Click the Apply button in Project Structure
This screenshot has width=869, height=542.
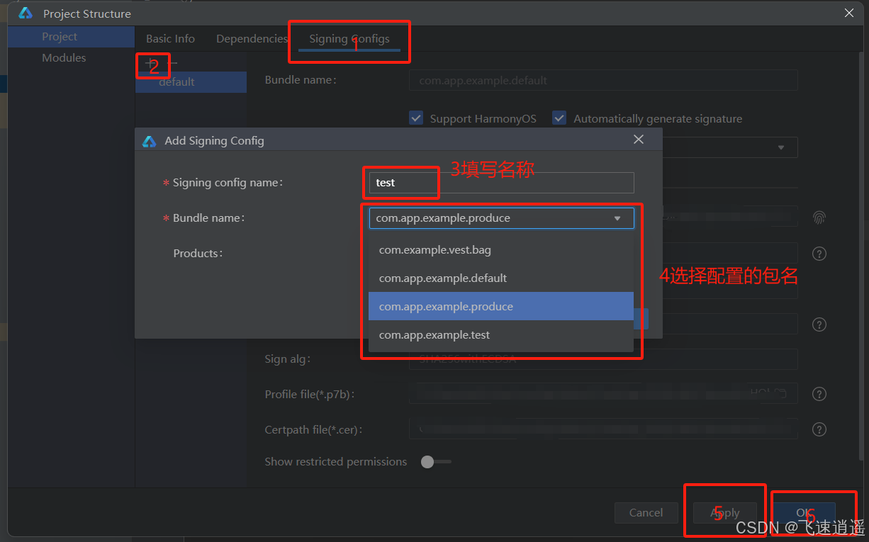[x=724, y=512]
